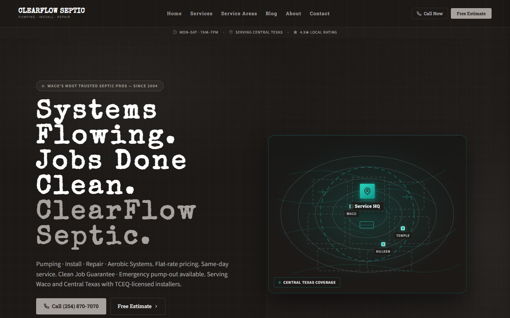The height and width of the screenshot is (318, 510).
Task: Click location pin icon beside Serving Central Texas
Action: point(231,32)
